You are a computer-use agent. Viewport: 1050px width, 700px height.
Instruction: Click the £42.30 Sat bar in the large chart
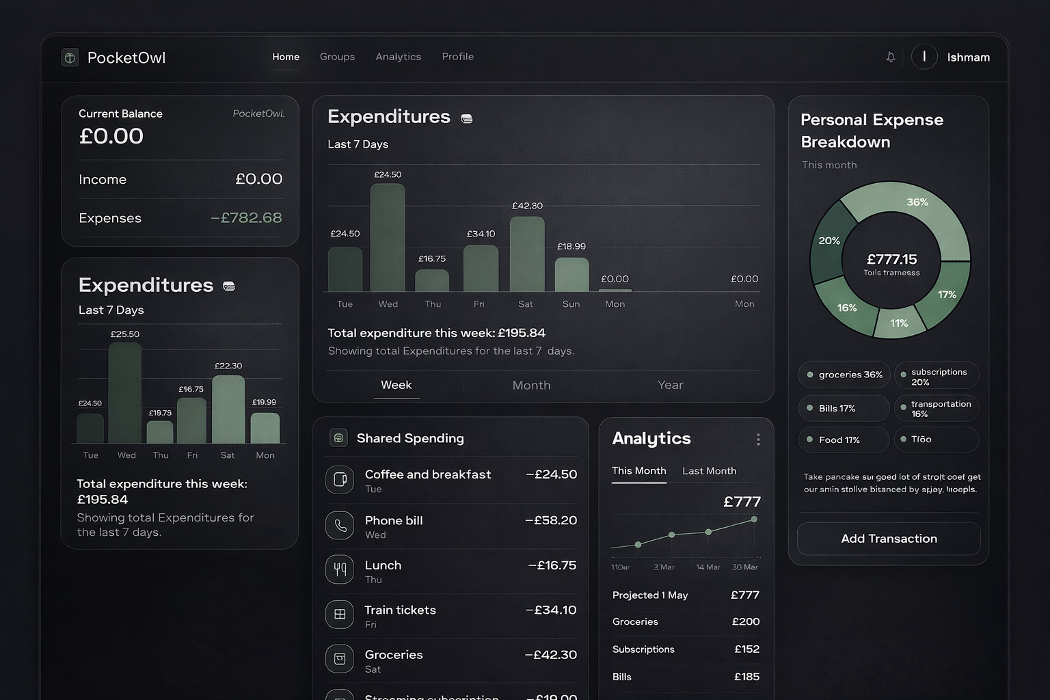[x=527, y=254]
